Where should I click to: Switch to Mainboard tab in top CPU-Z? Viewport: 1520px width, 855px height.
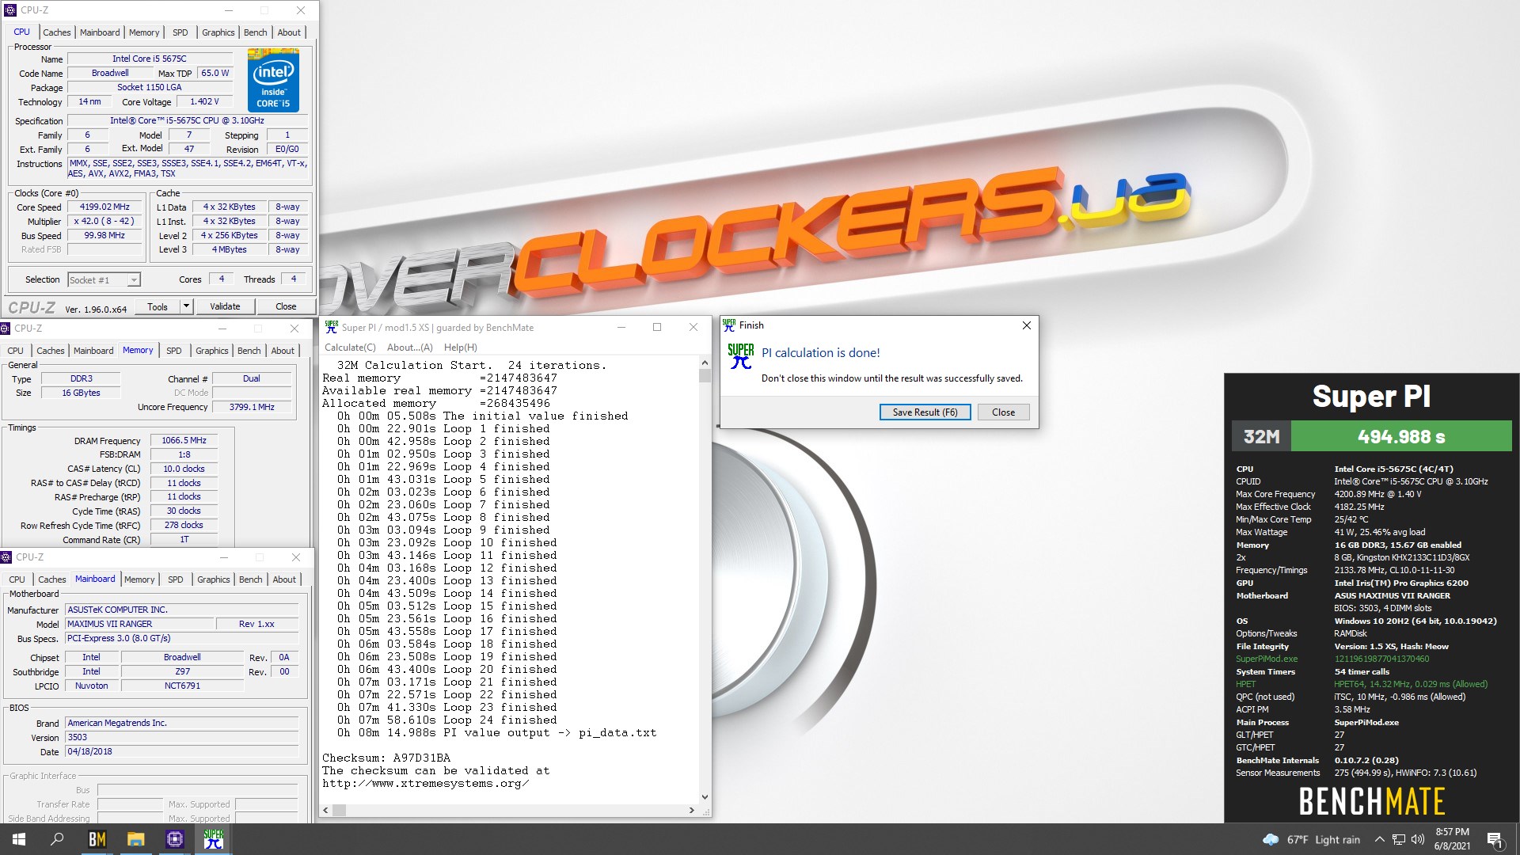tap(100, 32)
